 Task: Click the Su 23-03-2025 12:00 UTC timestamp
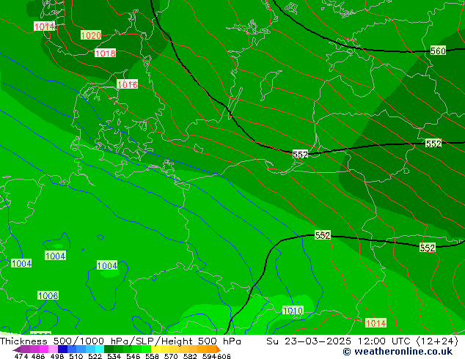(362, 341)
